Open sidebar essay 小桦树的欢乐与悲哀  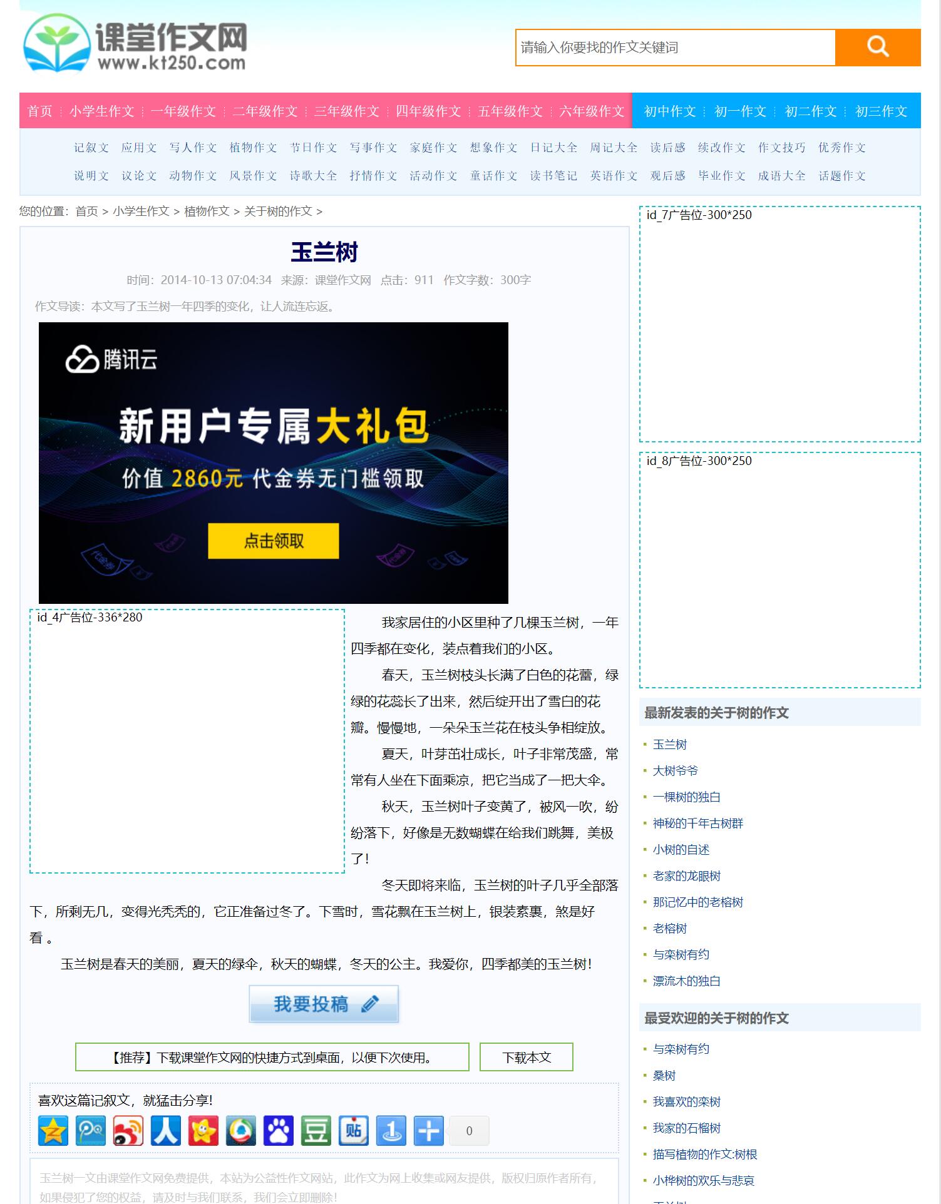coord(704,1181)
